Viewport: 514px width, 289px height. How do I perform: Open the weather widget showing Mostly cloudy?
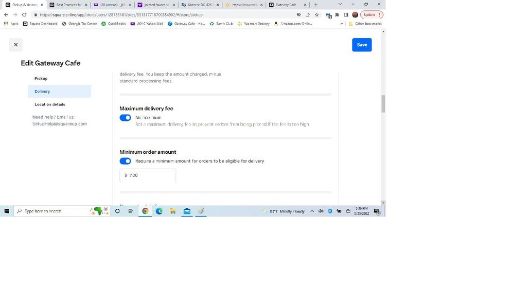283,211
